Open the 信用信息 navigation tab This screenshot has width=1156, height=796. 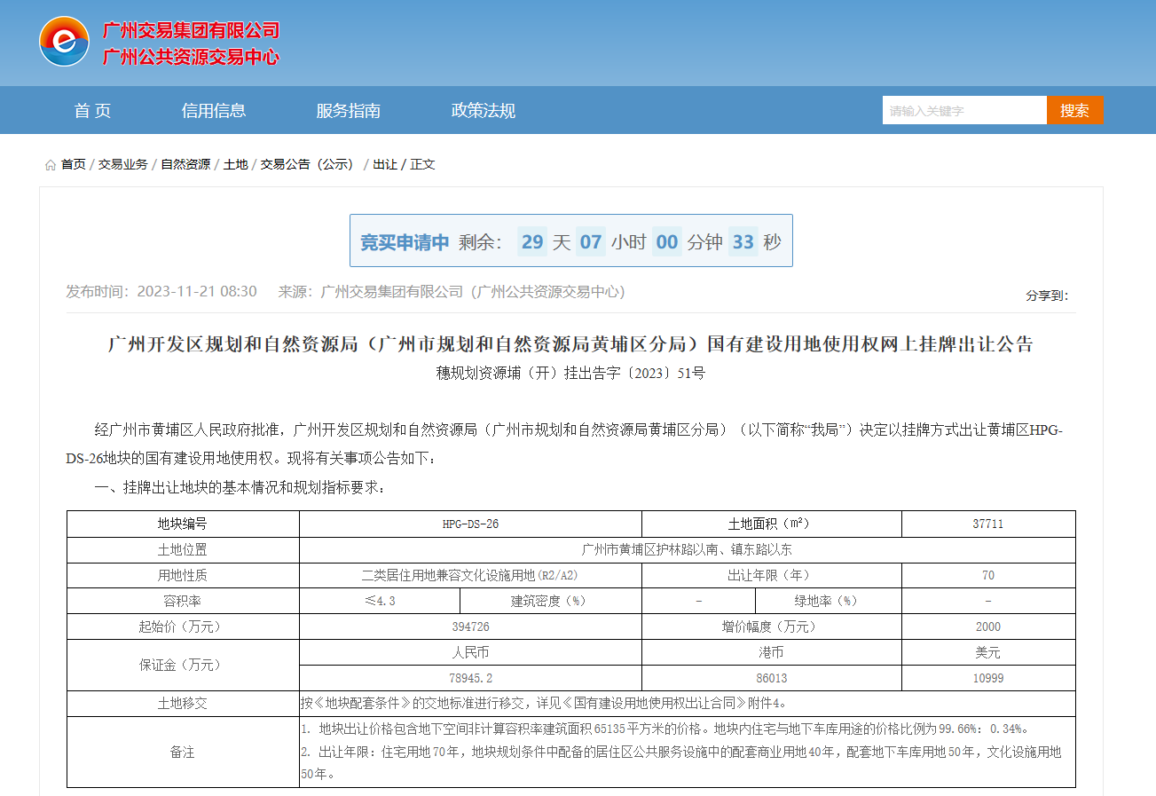point(214,111)
